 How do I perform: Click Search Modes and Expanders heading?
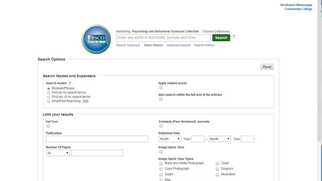[x=69, y=76]
